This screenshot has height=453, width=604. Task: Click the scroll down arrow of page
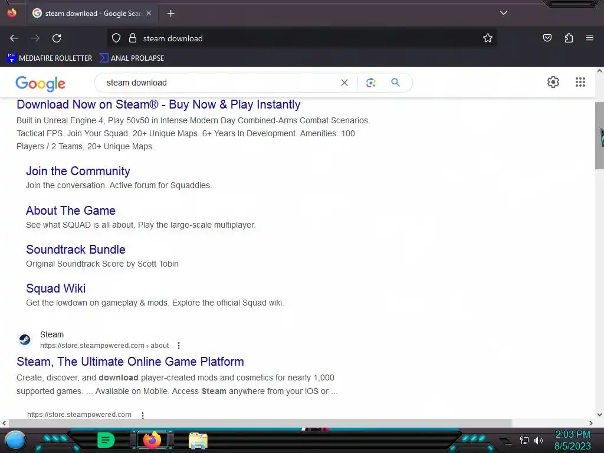[x=599, y=415]
